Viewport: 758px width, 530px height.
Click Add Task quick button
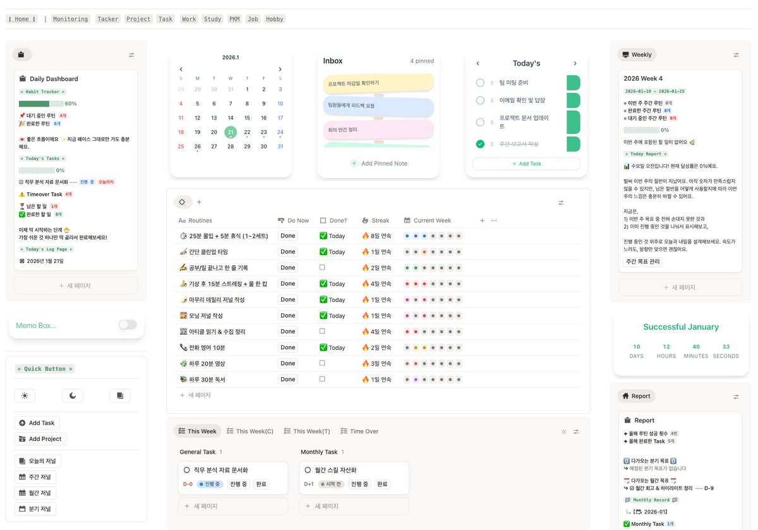coord(37,423)
